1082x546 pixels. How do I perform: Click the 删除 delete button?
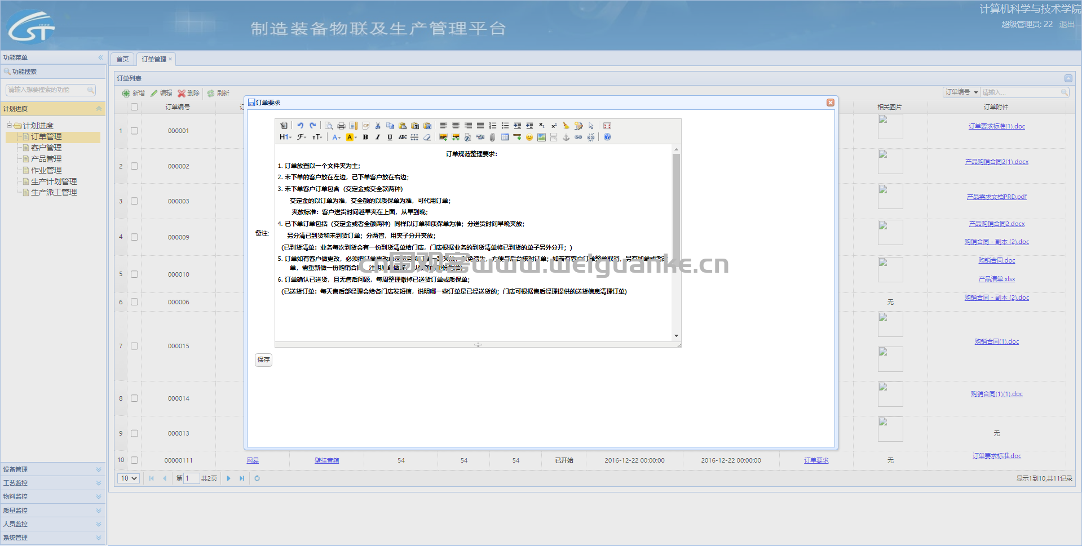pyautogui.click(x=189, y=93)
